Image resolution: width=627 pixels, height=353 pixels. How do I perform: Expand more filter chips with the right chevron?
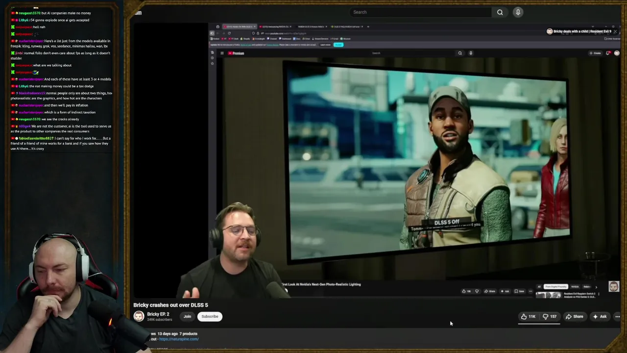click(x=596, y=287)
